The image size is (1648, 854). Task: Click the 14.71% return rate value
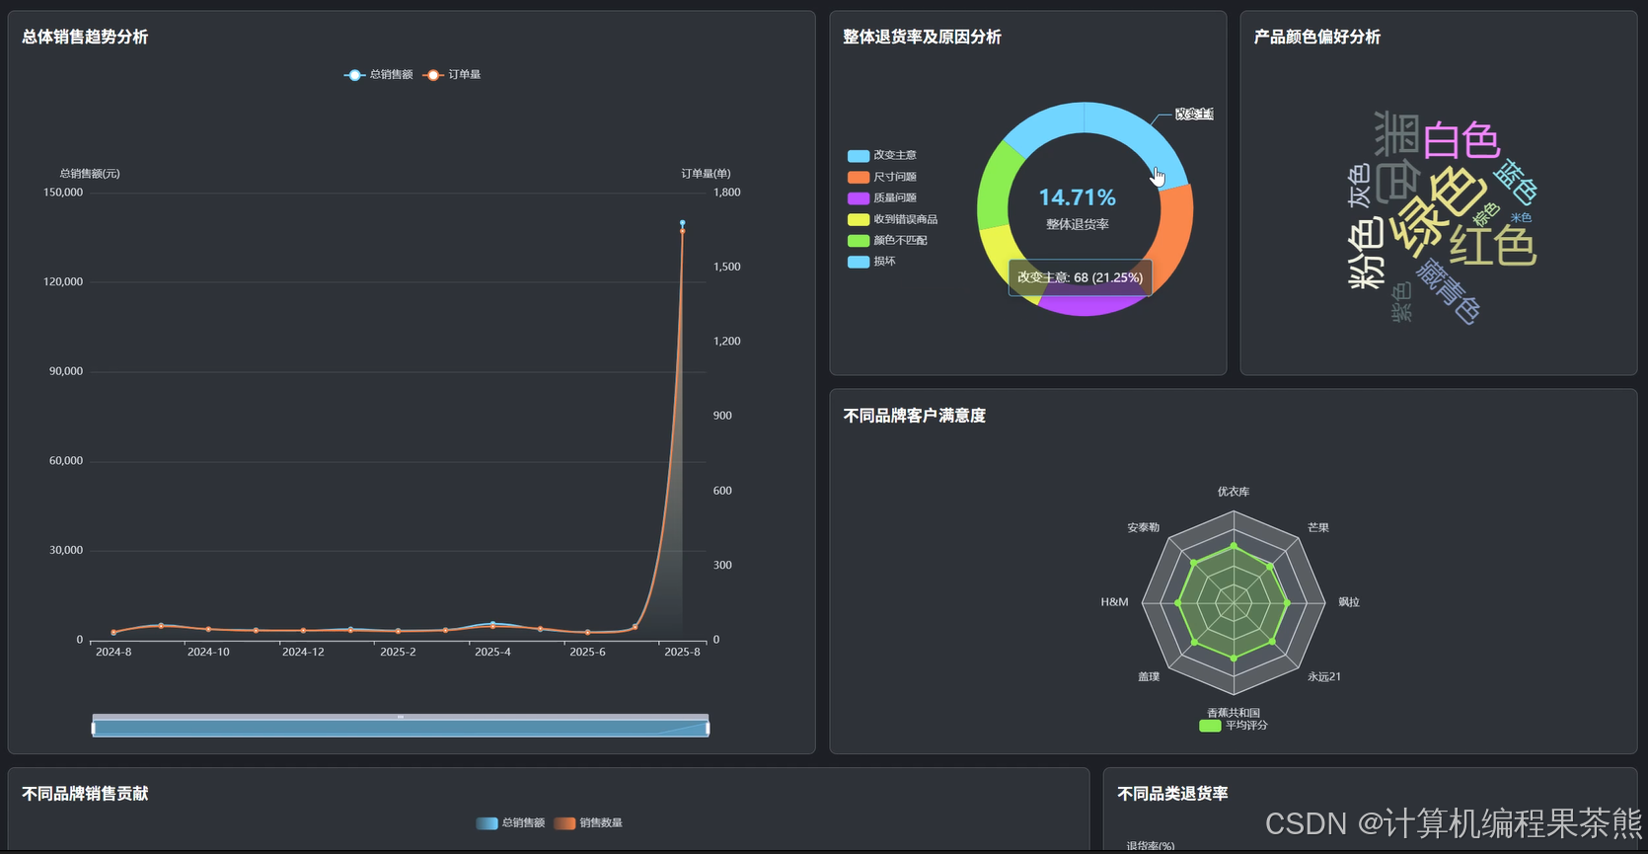[x=1078, y=197]
